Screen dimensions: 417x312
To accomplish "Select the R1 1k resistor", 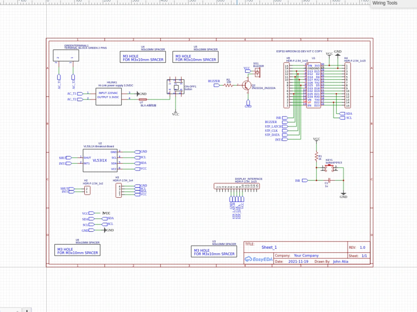I will (x=317, y=156).
